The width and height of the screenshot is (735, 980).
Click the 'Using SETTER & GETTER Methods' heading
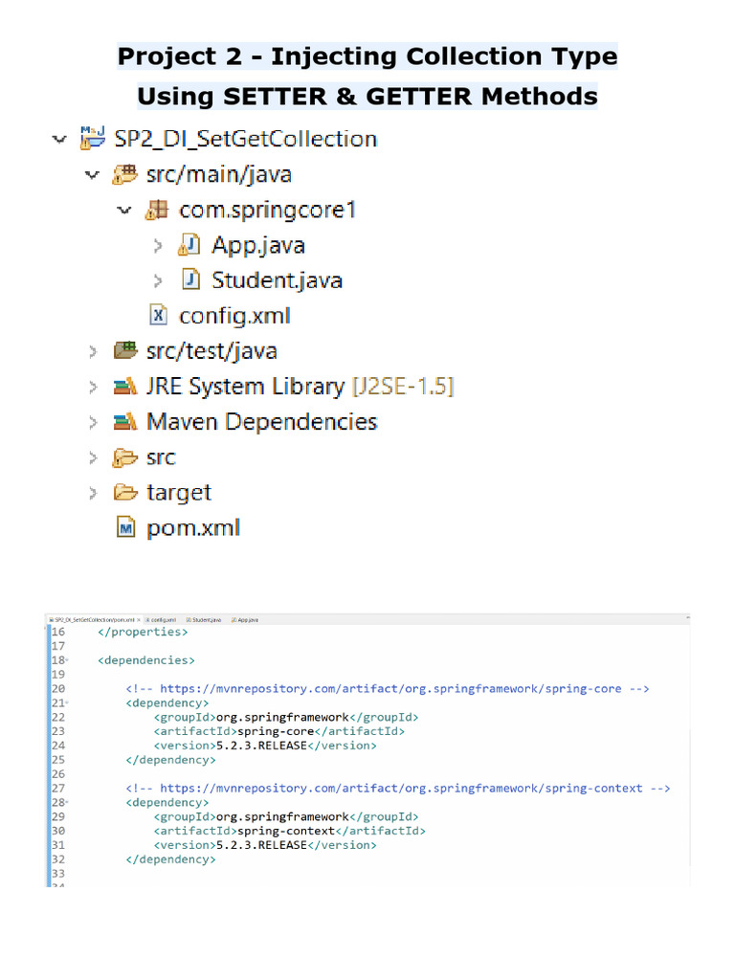367,96
